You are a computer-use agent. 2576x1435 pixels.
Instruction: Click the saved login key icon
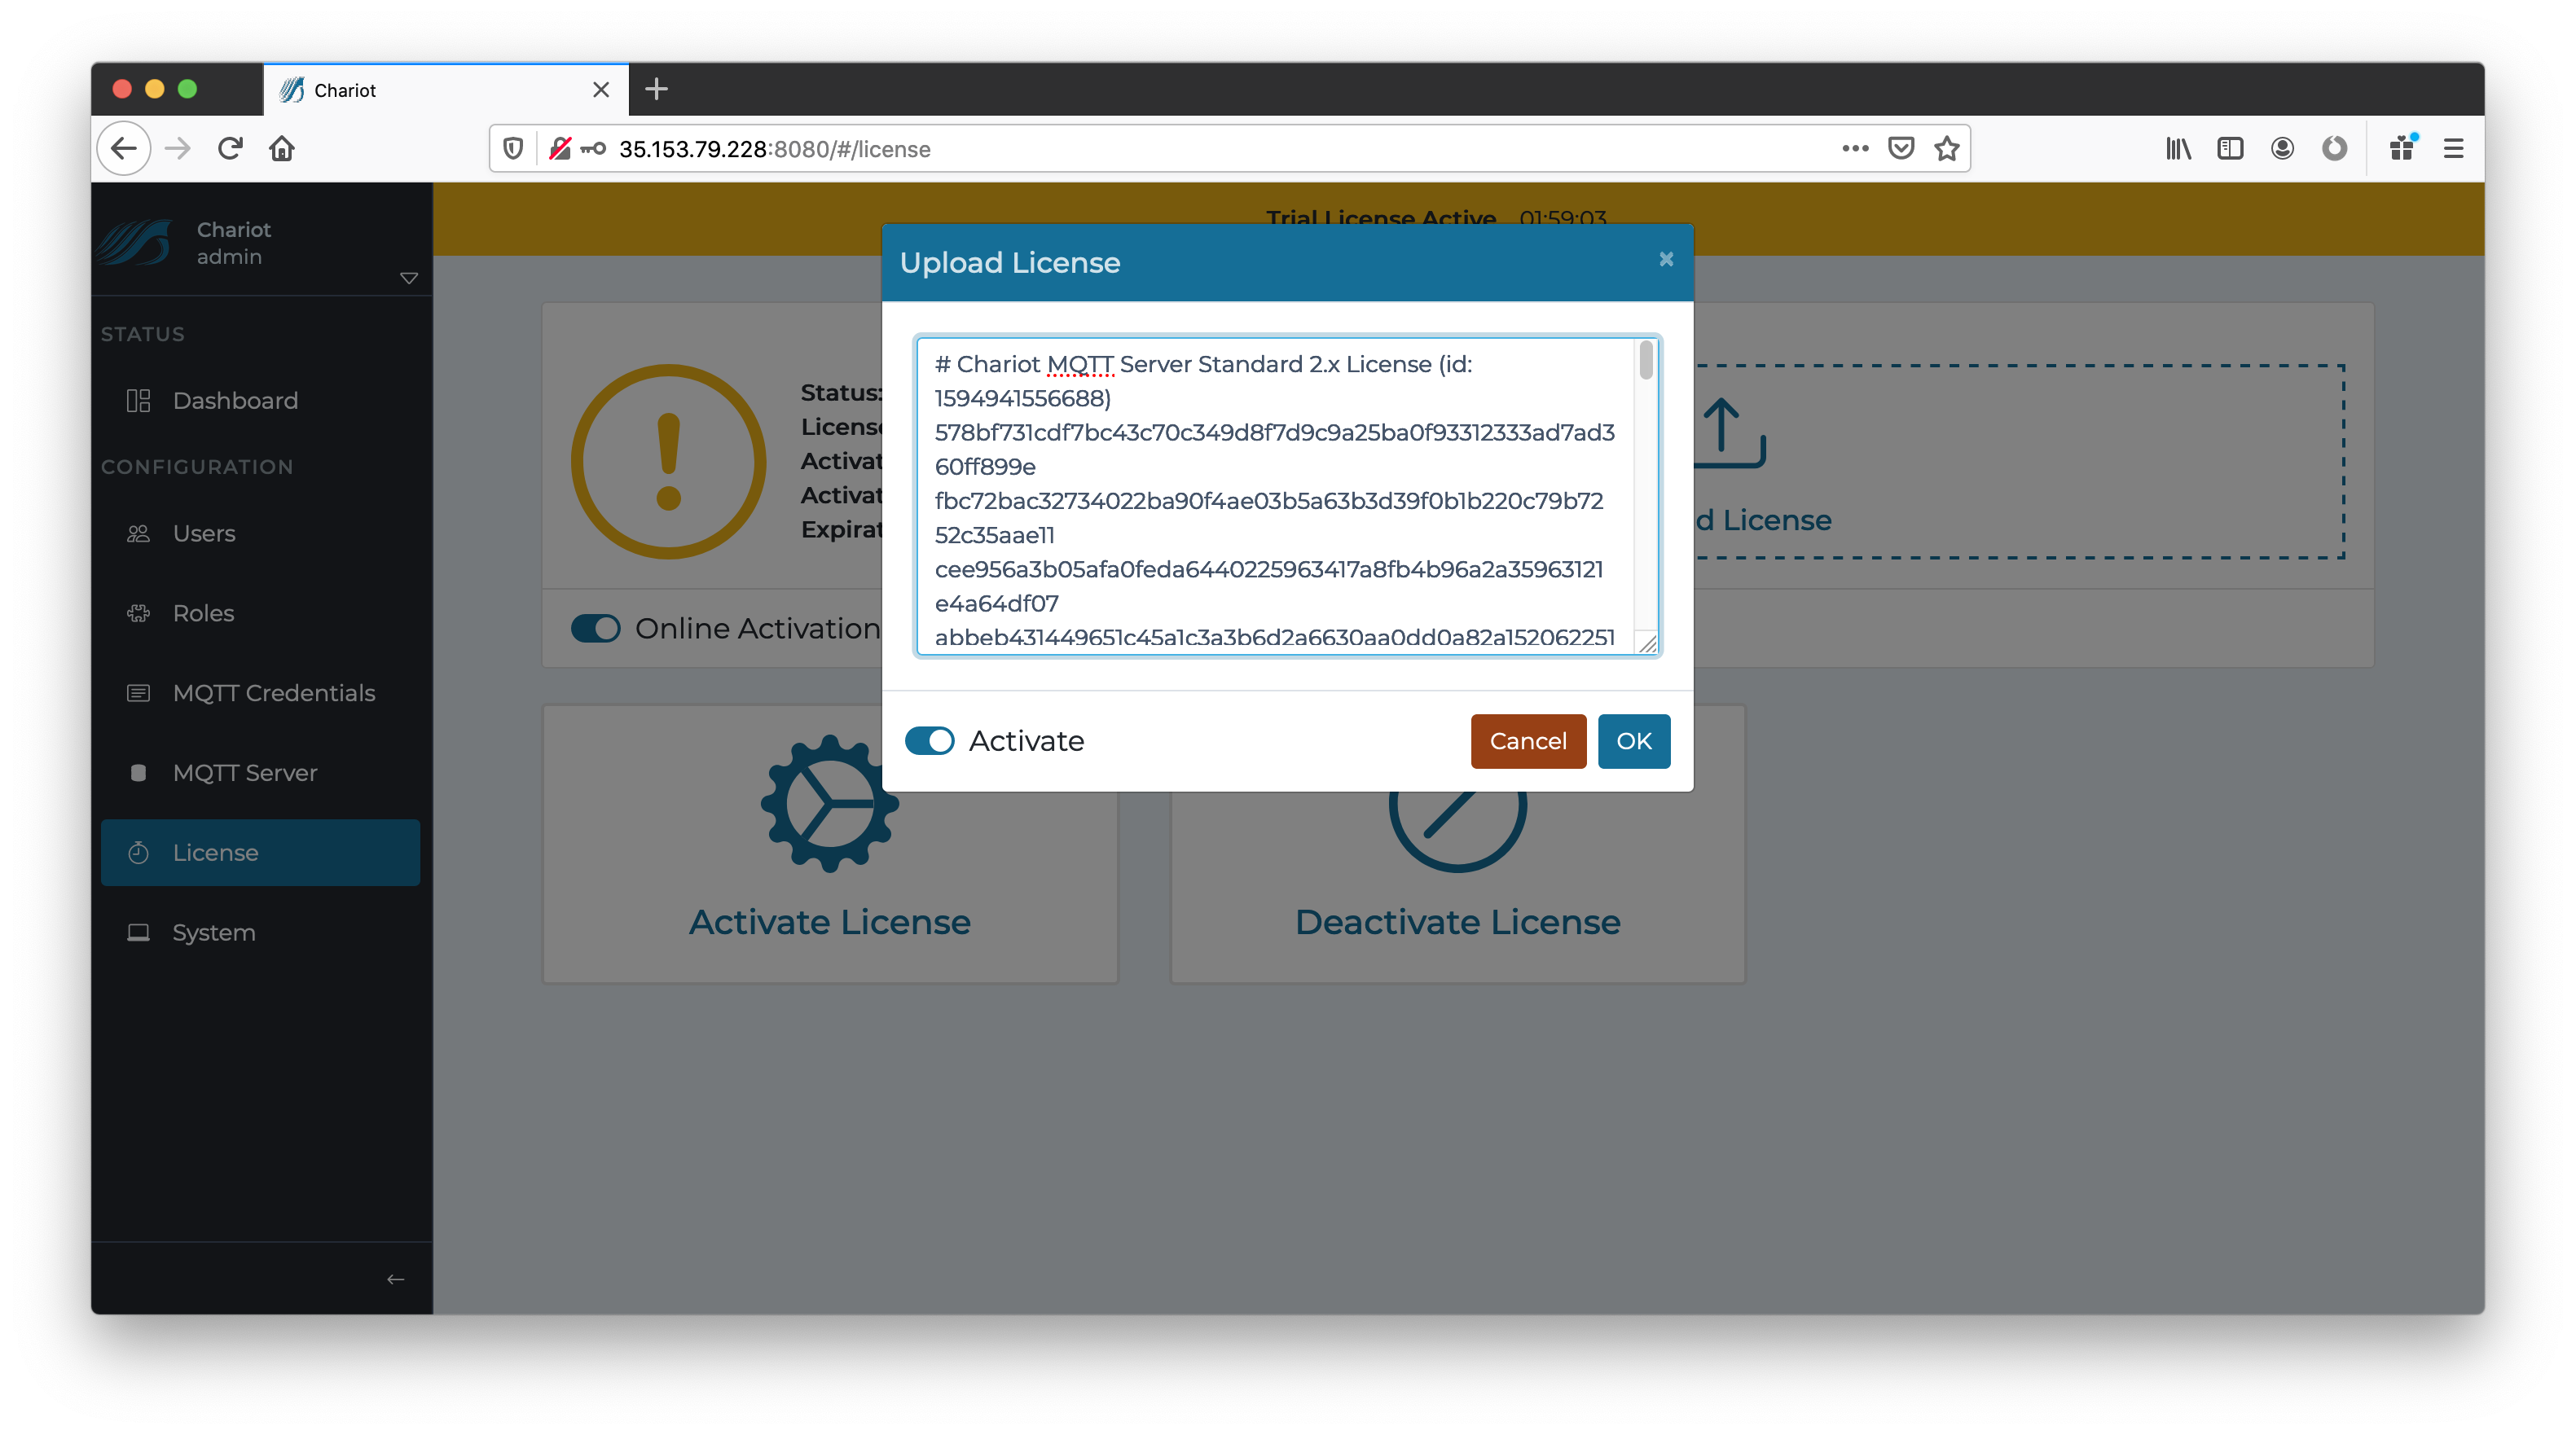[x=593, y=149]
